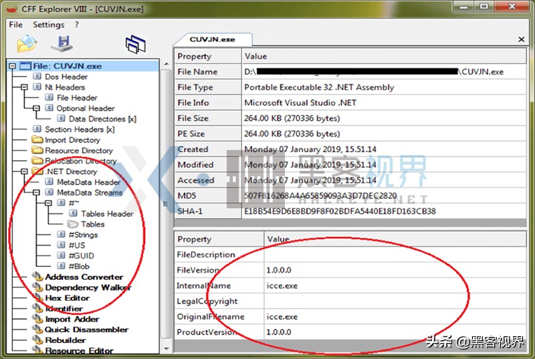Image resolution: width=535 pixels, height=359 pixels.
Task: Open the ? help menu
Action: tap(77, 25)
